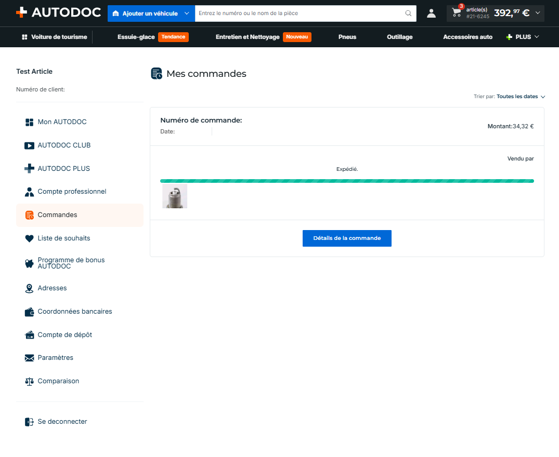Click the Mes commandes heading icon
This screenshot has height=457, width=559.
tap(157, 74)
